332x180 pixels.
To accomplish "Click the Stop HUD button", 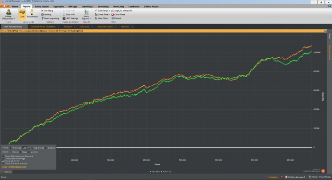I will tap(69, 15).
